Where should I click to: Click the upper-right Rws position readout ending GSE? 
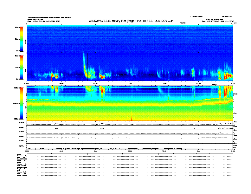pos(218,21)
